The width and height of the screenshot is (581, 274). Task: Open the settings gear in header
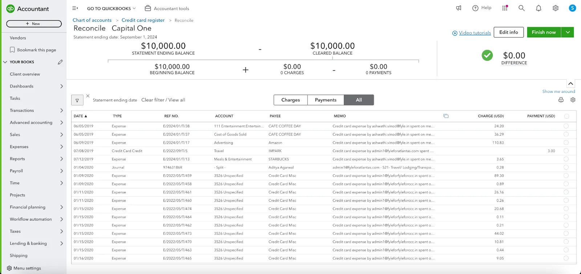[556, 8]
